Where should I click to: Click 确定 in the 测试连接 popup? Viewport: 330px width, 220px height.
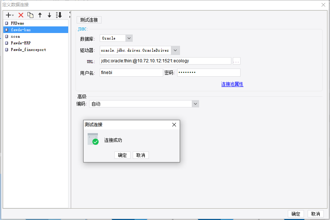(x=122, y=155)
